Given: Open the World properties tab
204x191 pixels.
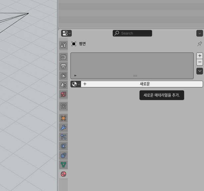Looking at the screenshot, I should pos(63,94).
